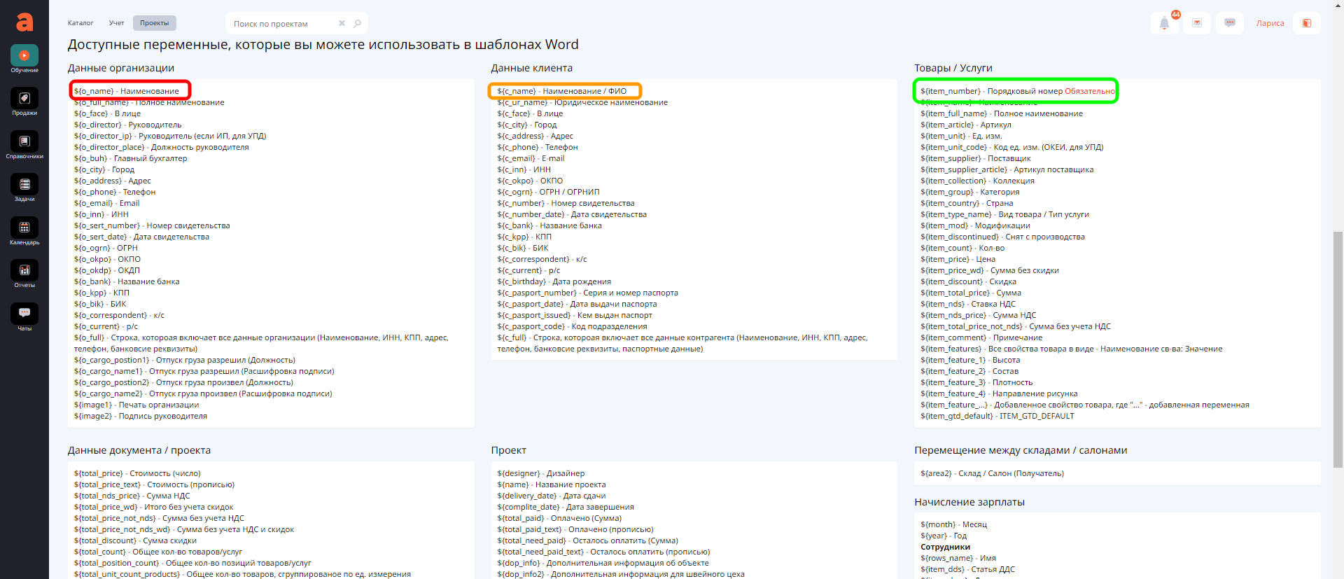Open the Продажи sidebar icon
Screen dimensions: 1344x579
click(24, 99)
